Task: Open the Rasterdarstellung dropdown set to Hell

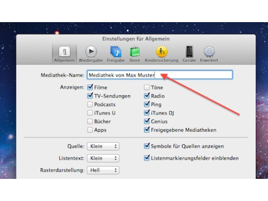Action: point(103,170)
